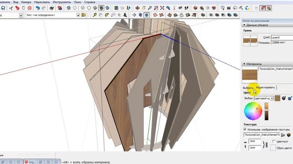Click the Create Material cube icon

[284, 98]
